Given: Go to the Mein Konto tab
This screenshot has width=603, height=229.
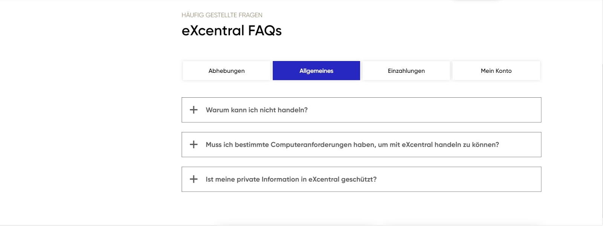Looking at the screenshot, I should pos(496,71).
